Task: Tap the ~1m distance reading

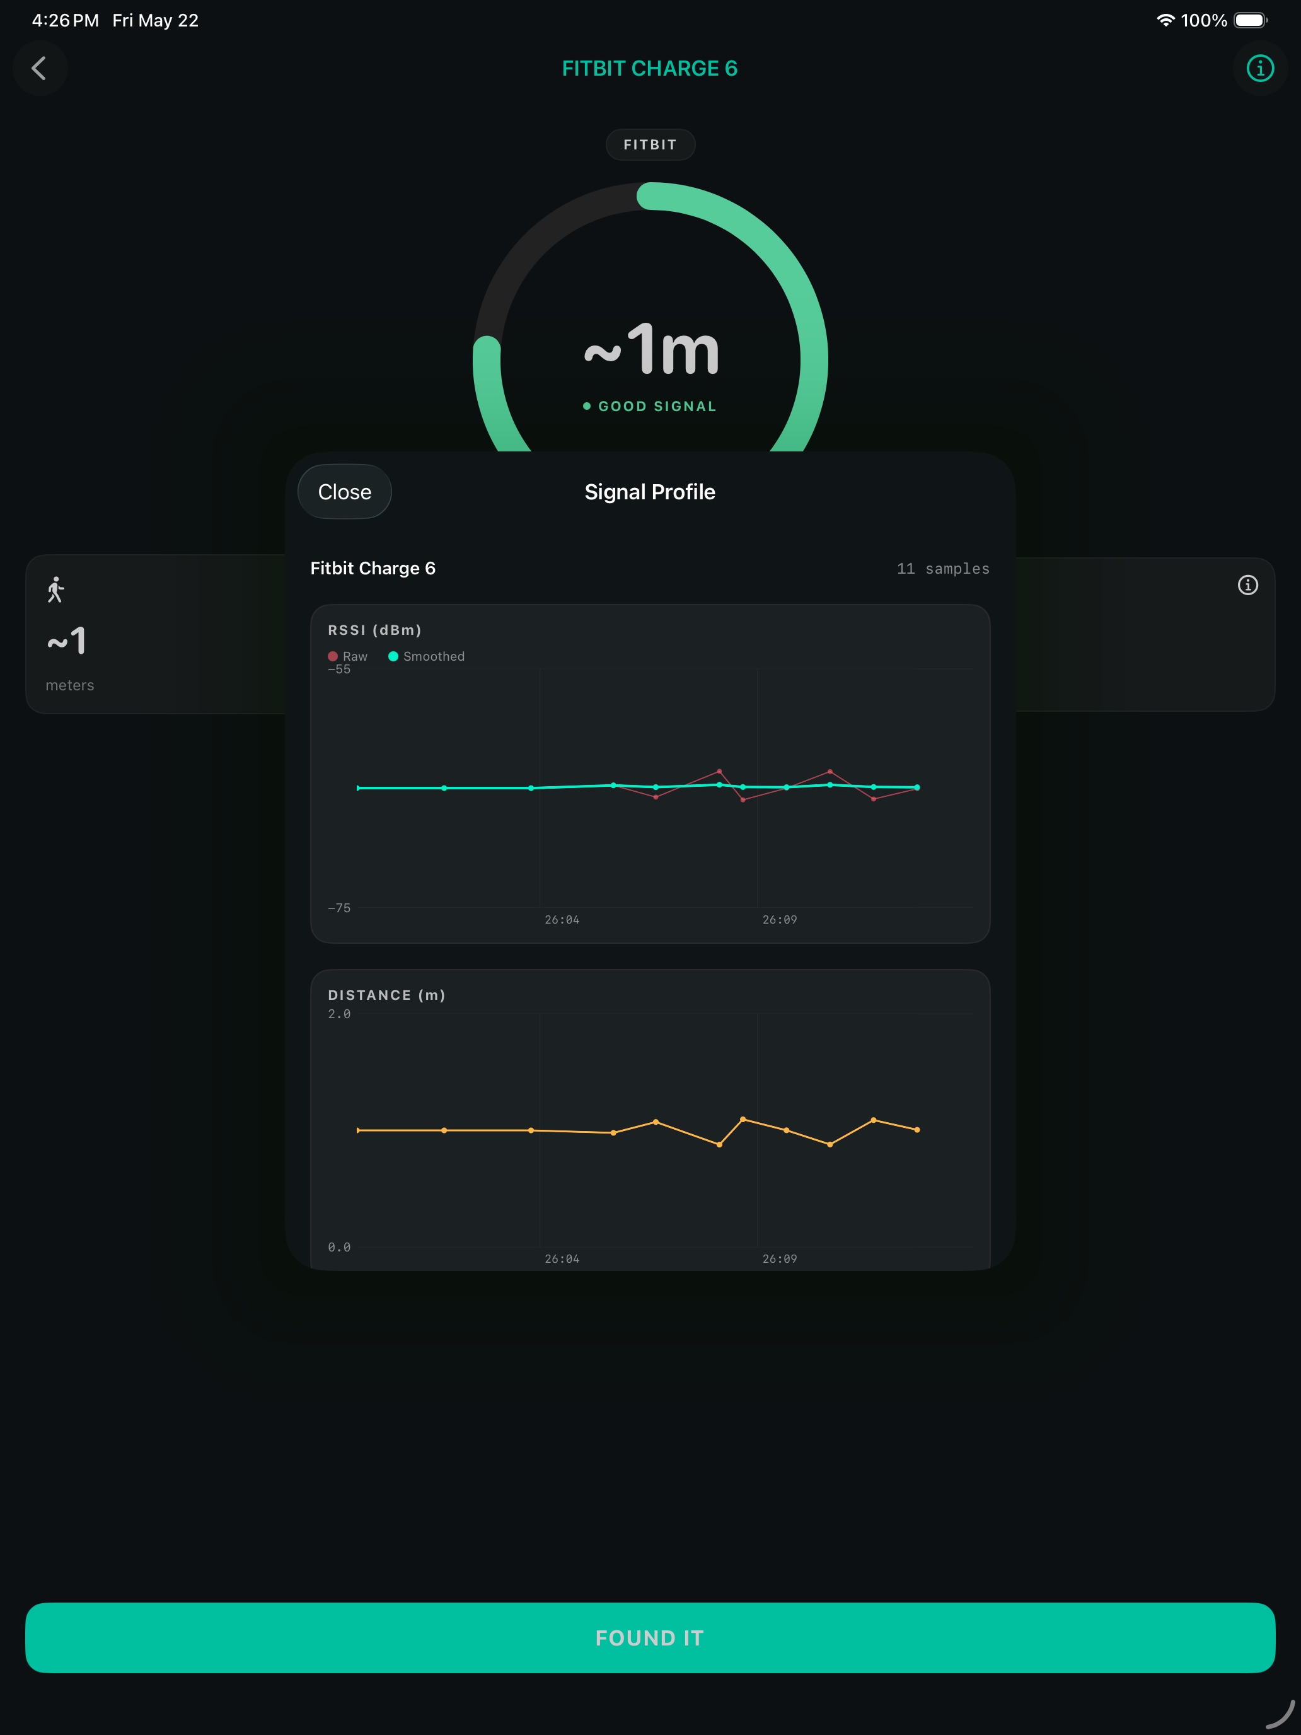Action: coord(651,348)
